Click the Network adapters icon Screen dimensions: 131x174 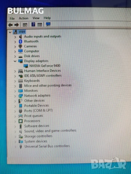(20, 96)
